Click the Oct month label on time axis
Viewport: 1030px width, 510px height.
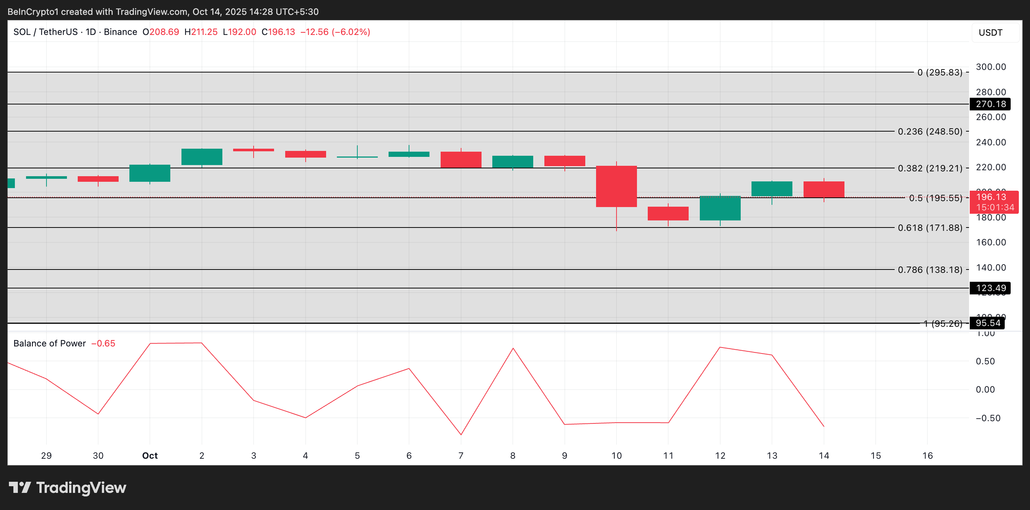149,456
